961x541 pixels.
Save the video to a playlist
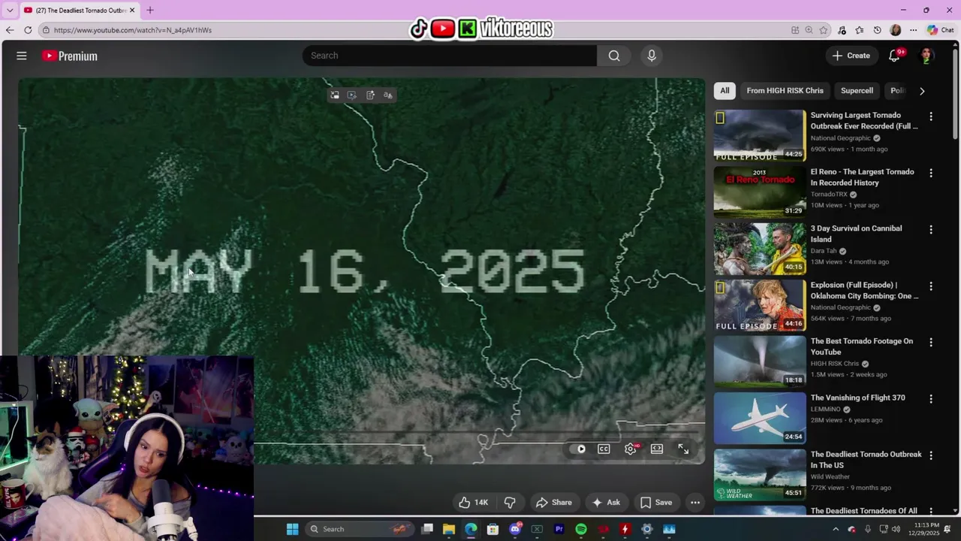tap(656, 503)
